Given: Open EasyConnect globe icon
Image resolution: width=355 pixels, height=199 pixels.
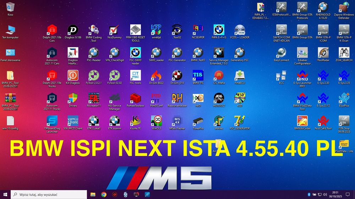Looking at the screenshot, I should [x=282, y=53].
